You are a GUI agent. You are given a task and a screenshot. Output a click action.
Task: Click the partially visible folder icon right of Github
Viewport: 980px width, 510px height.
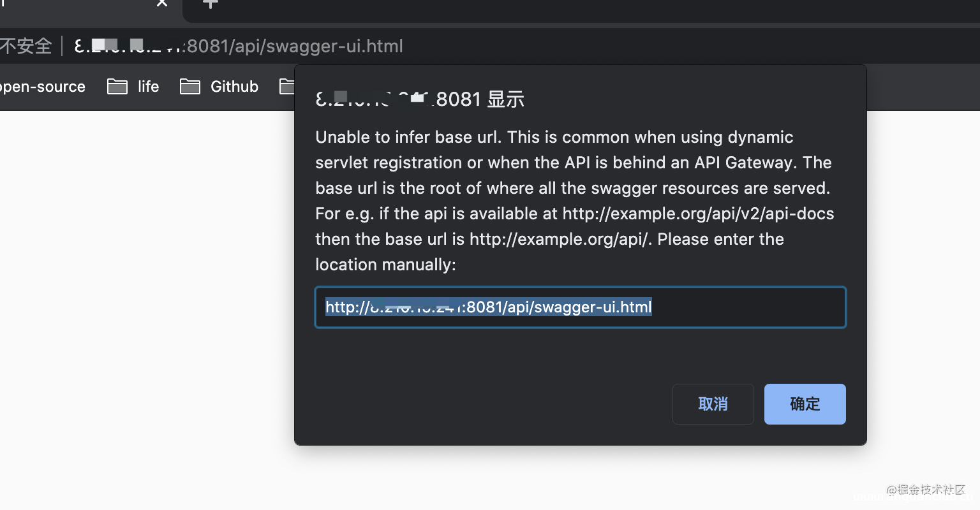pyautogui.click(x=286, y=86)
